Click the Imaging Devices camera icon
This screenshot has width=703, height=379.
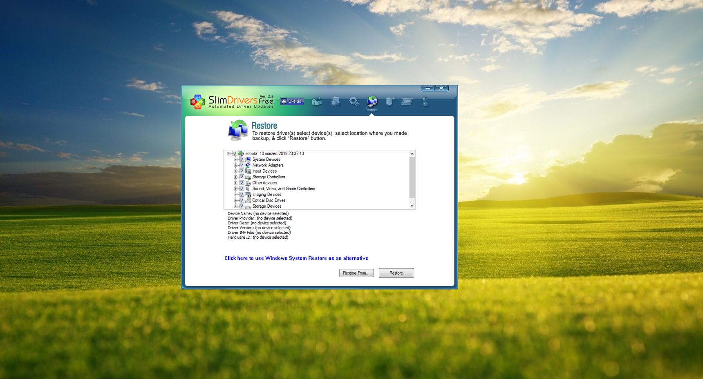click(x=248, y=195)
